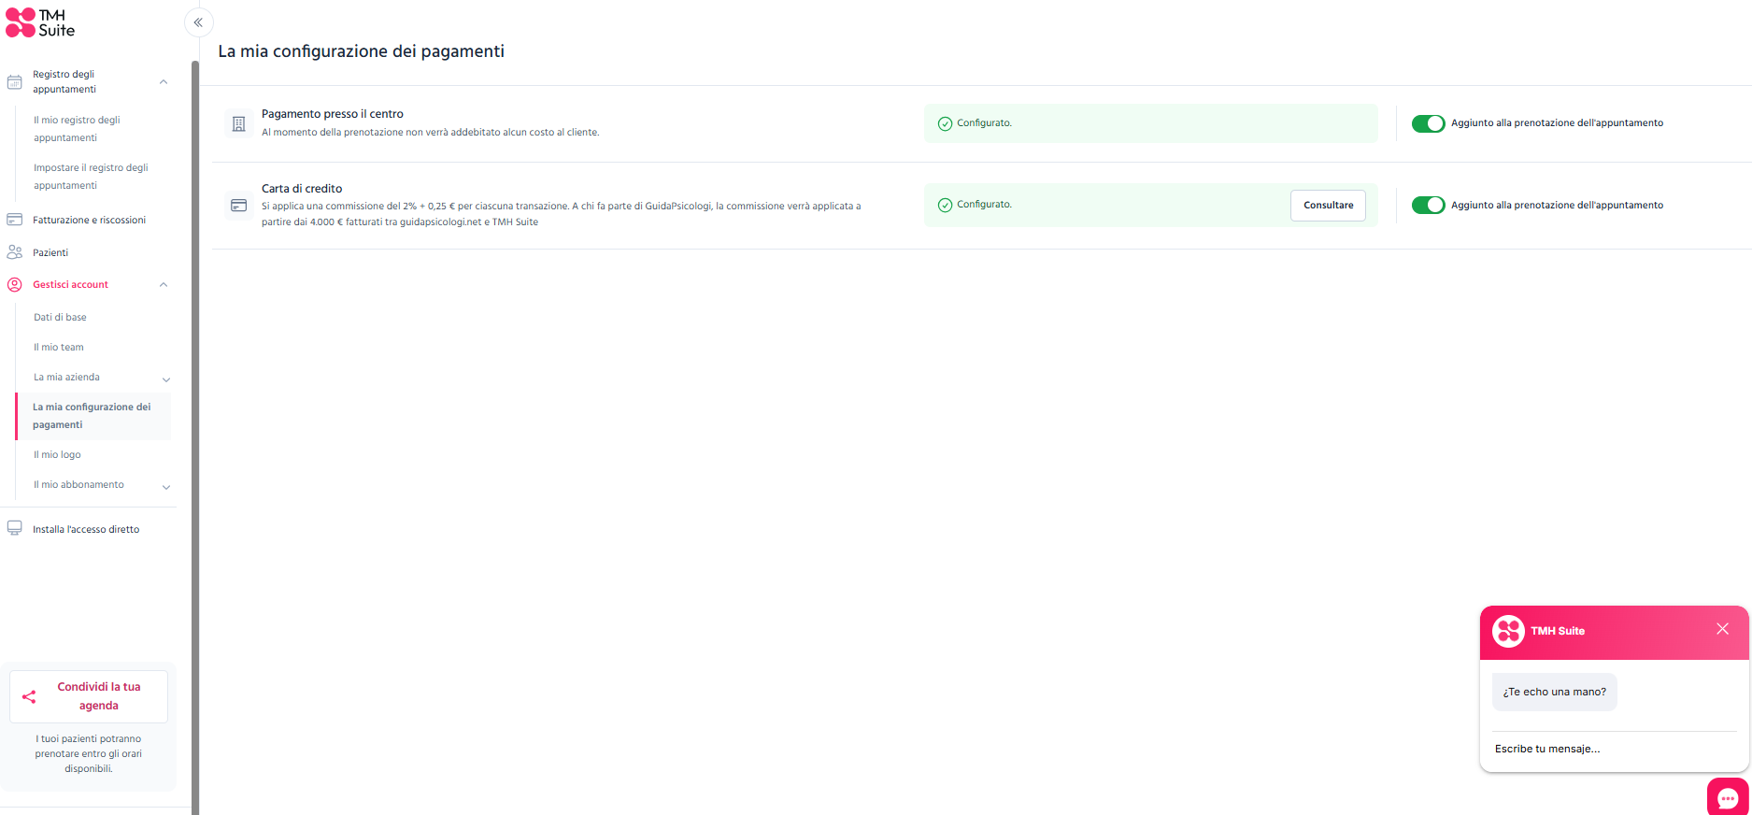This screenshot has width=1752, height=815.
Task: Open Il mio registro degli appuntamenti
Action: [x=77, y=129]
